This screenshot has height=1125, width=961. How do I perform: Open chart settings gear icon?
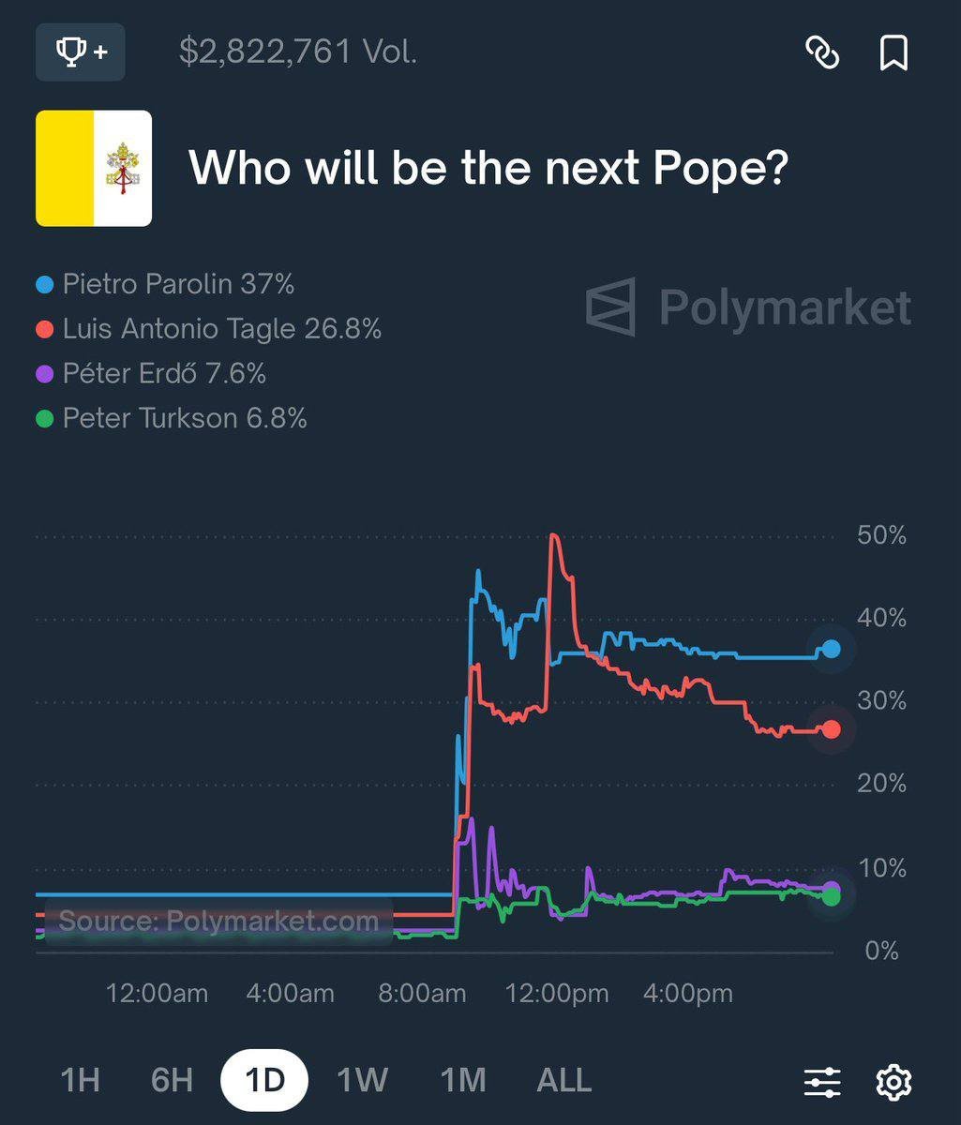893,1082
